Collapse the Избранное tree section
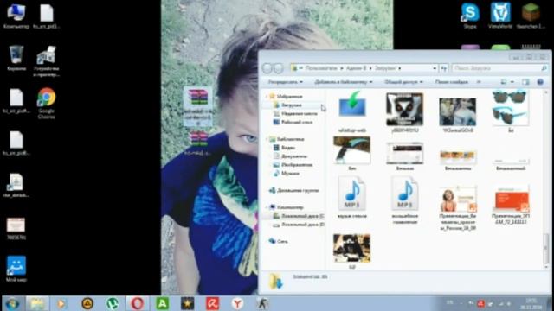554x311 pixels. [x=267, y=96]
